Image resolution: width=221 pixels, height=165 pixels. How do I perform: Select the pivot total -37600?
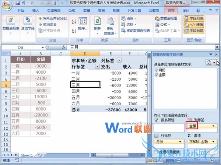[x=110, y=110]
